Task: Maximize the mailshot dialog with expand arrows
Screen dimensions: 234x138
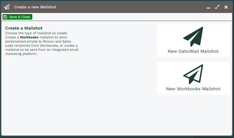Action: tap(217, 7)
